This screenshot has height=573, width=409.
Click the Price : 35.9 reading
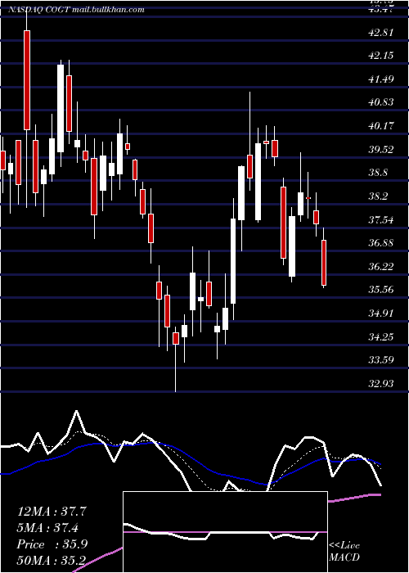coord(52,544)
